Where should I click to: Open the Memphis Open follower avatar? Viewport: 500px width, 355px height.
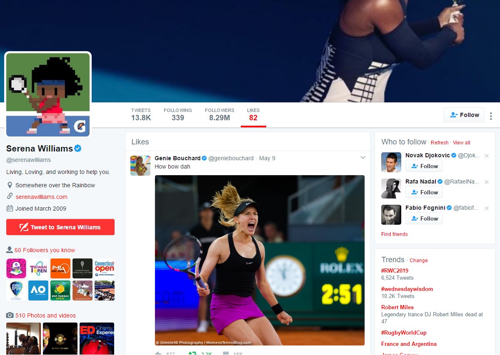(16, 290)
